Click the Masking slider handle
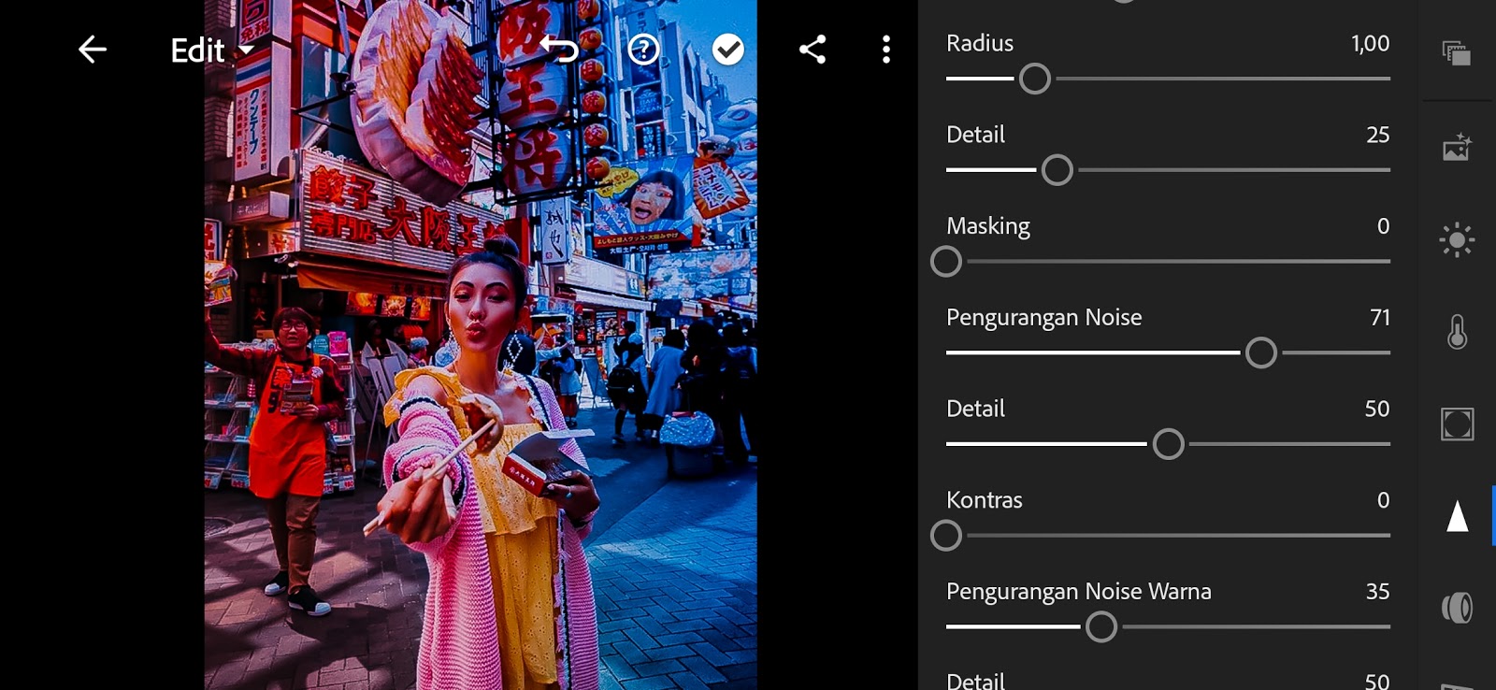This screenshot has height=690, width=1496. [946, 262]
